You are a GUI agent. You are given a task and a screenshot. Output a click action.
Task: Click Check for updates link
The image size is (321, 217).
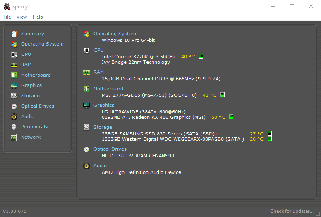pyautogui.click(x=292, y=211)
